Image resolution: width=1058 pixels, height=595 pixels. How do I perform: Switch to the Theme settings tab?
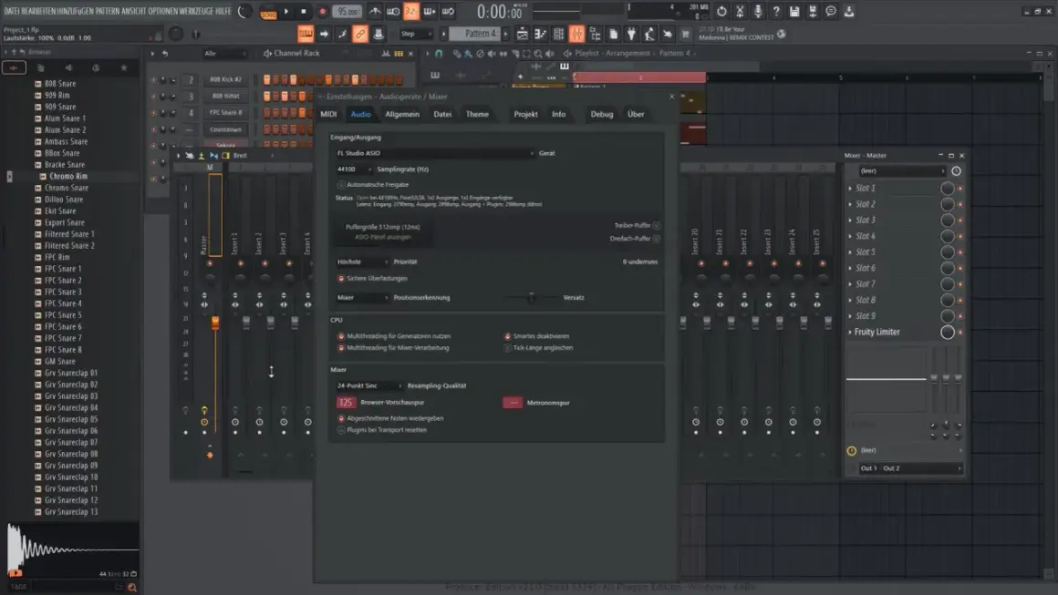coord(477,114)
